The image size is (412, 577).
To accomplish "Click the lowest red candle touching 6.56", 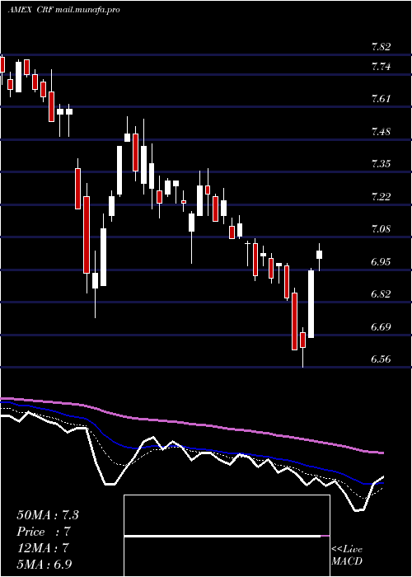I will point(302,340).
